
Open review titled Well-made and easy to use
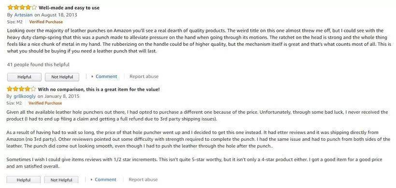pyautogui.click(x=69, y=8)
